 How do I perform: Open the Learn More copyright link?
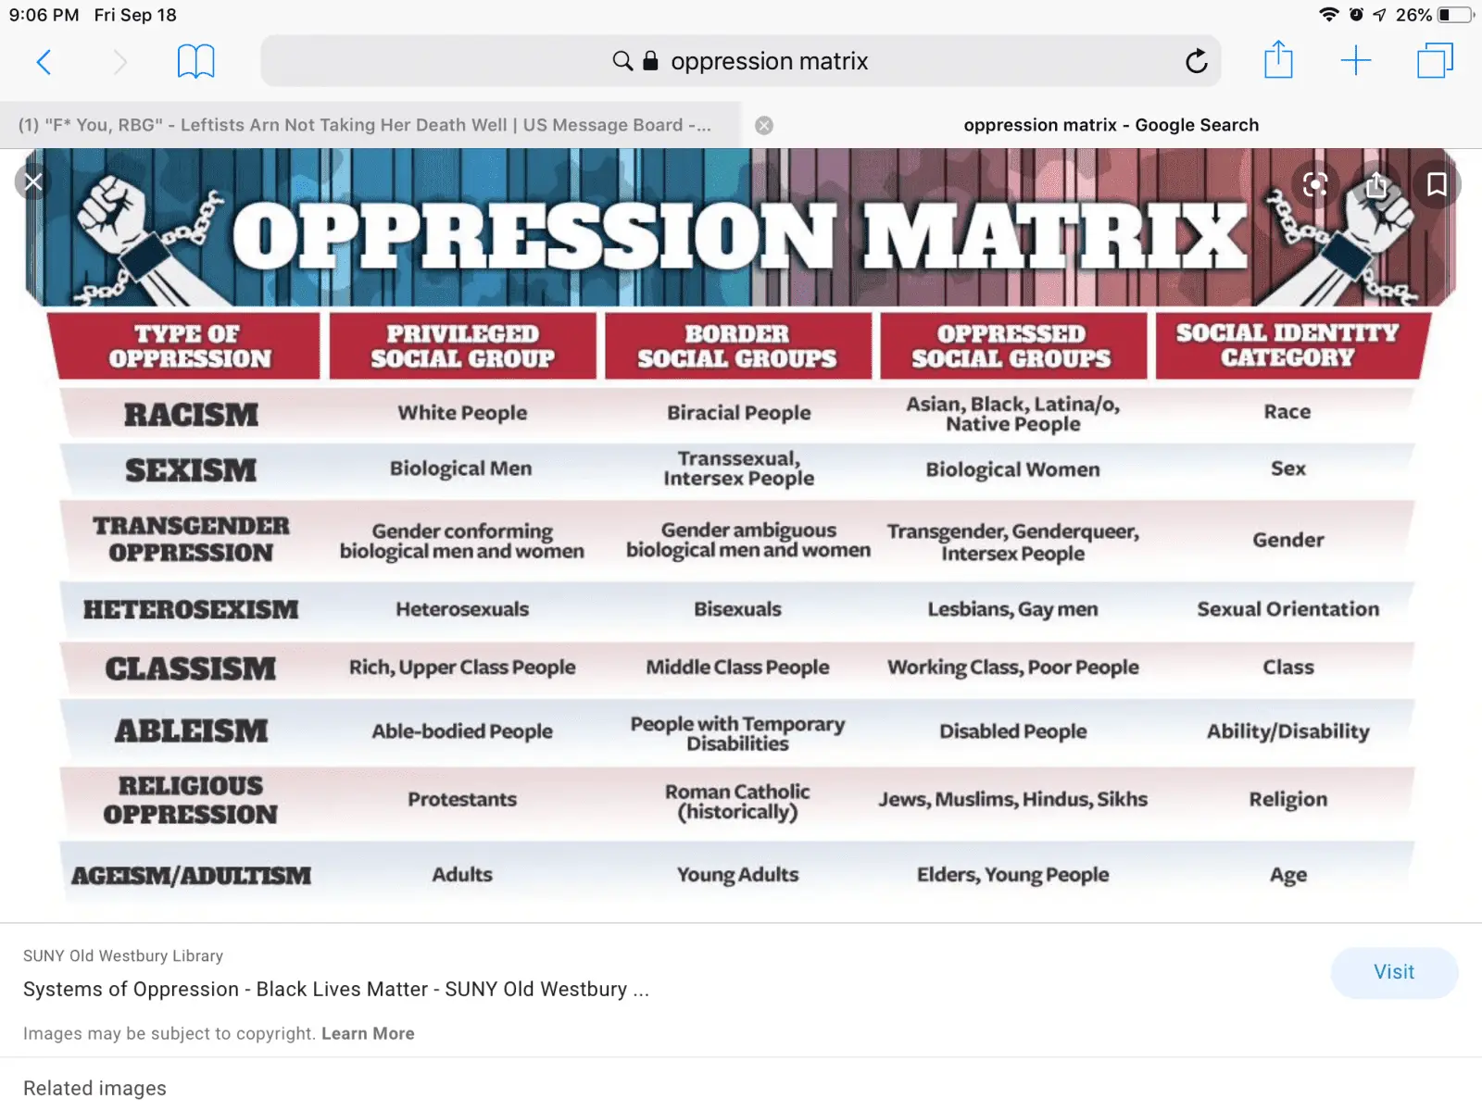tap(368, 1033)
